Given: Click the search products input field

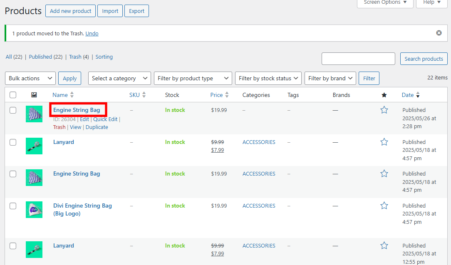Looking at the screenshot, I should [x=358, y=59].
